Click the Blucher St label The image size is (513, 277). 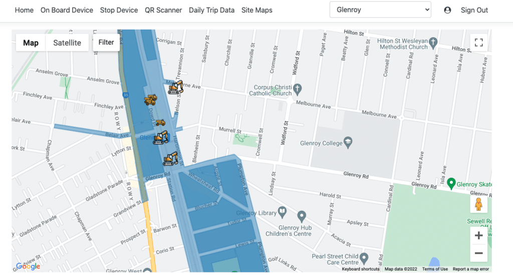(206, 206)
